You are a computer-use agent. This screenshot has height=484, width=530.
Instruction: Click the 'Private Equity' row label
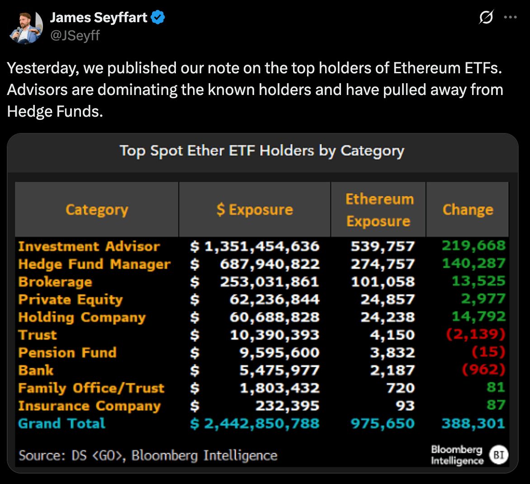tap(70, 300)
